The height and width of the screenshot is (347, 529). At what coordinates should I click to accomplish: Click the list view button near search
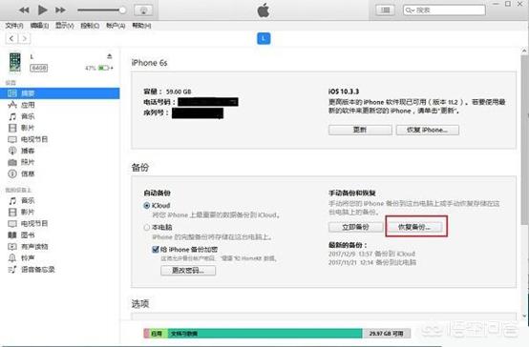point(385,10)
